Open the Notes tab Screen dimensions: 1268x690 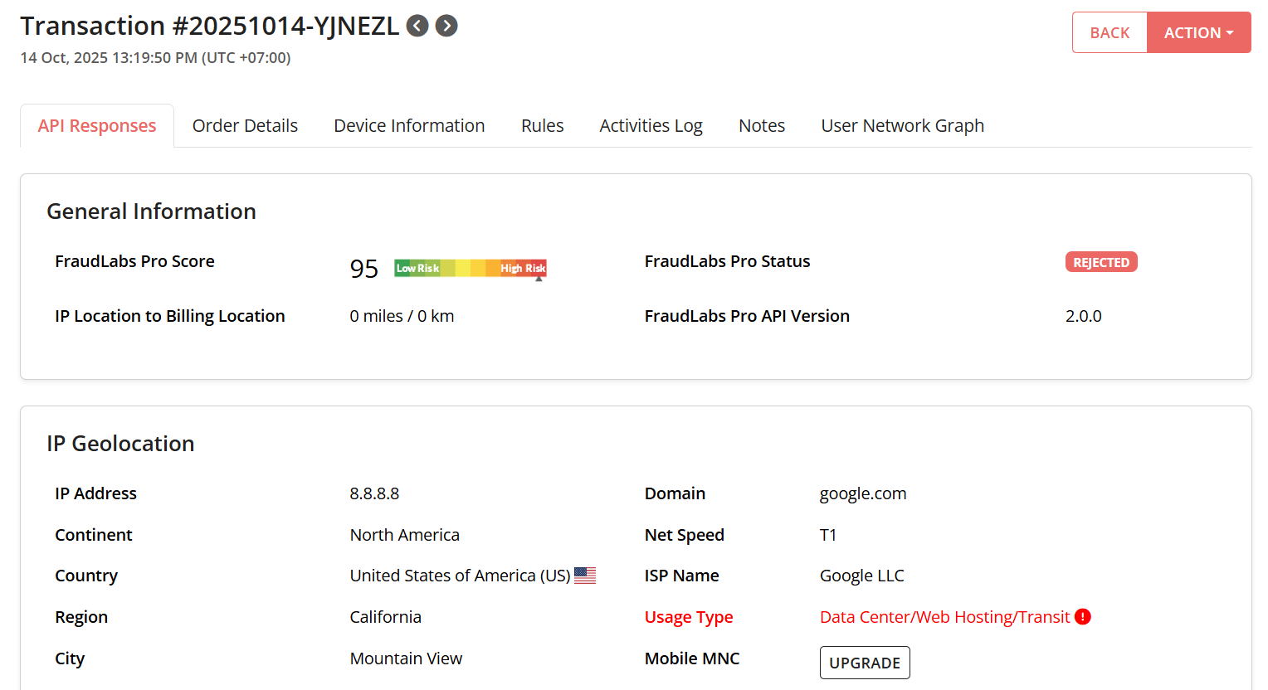pos(762,126)
